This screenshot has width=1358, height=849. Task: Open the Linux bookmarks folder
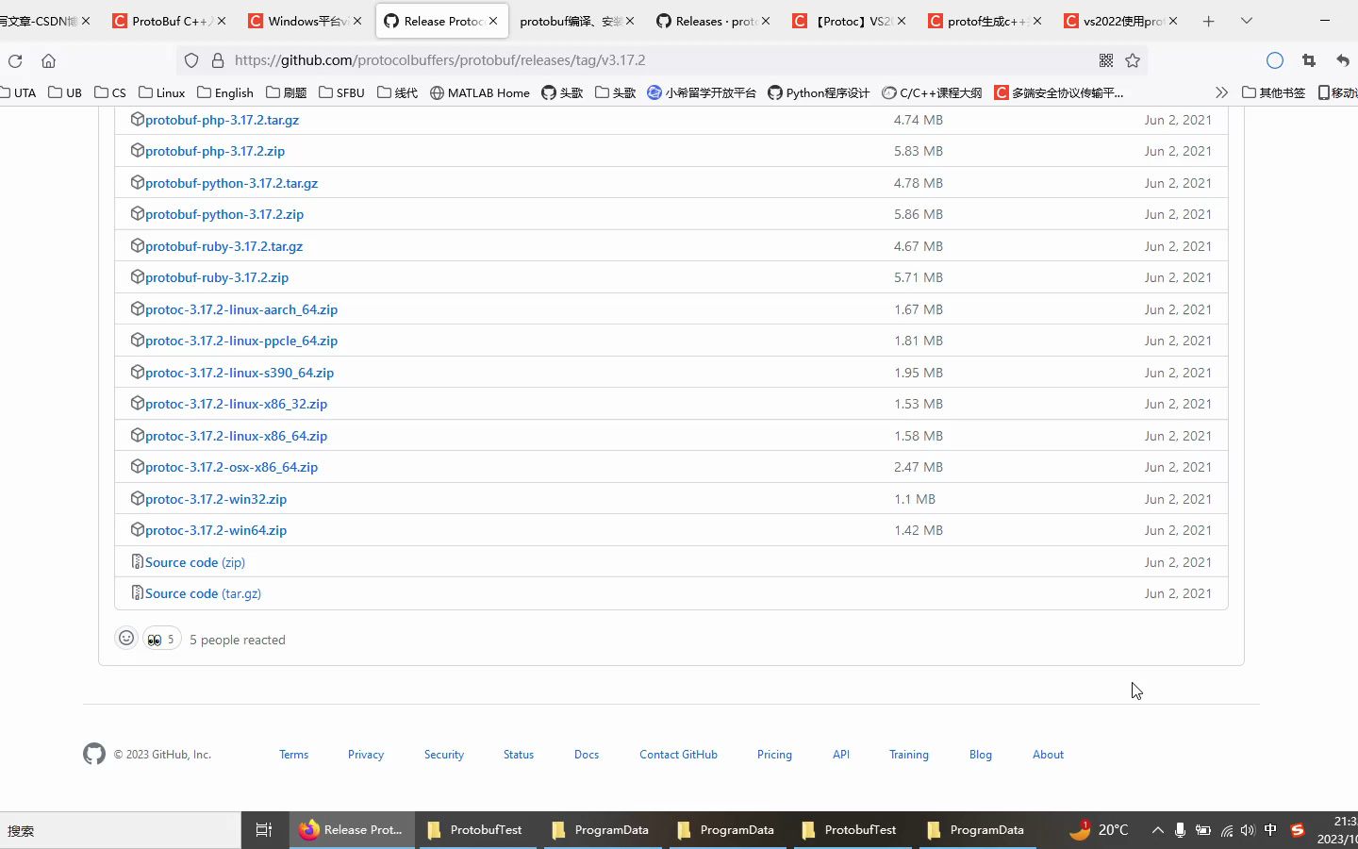click(x=162, y=92)
